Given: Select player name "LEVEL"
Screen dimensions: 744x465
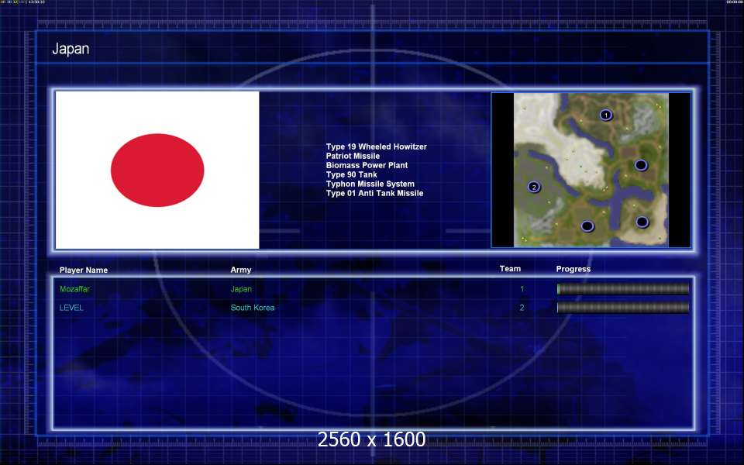Looking at the screenshot, I should click(71, 308).
